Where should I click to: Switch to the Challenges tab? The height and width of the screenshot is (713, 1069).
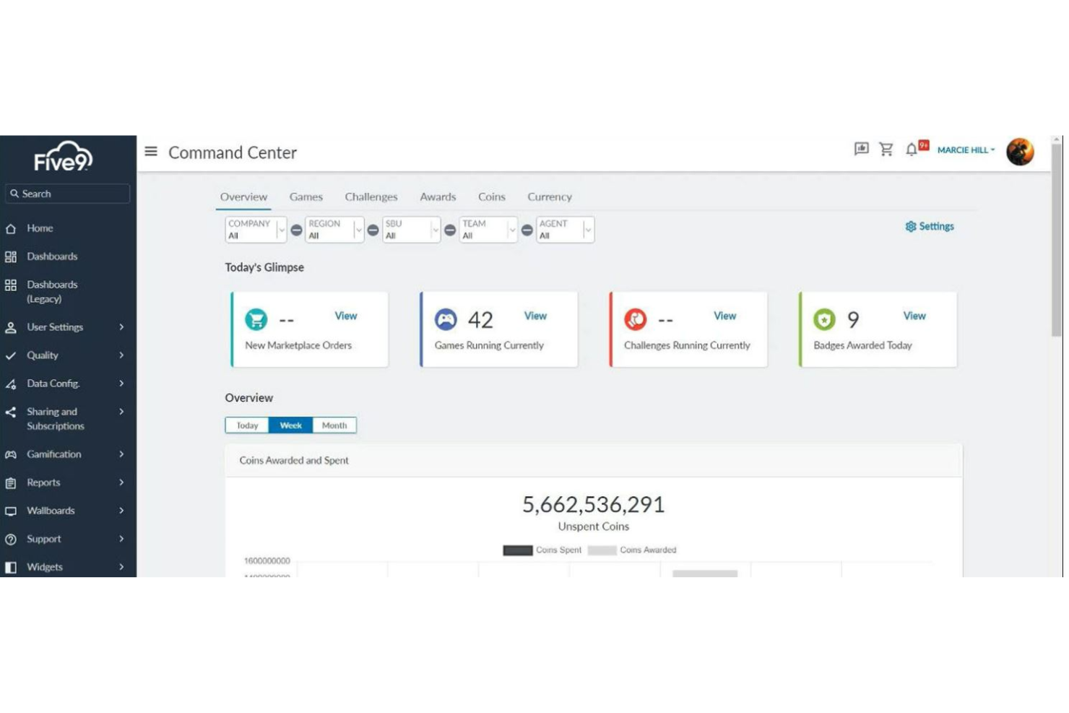371,196
